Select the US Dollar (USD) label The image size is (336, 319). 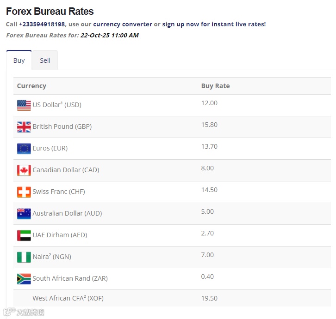(x=57, y=105)
